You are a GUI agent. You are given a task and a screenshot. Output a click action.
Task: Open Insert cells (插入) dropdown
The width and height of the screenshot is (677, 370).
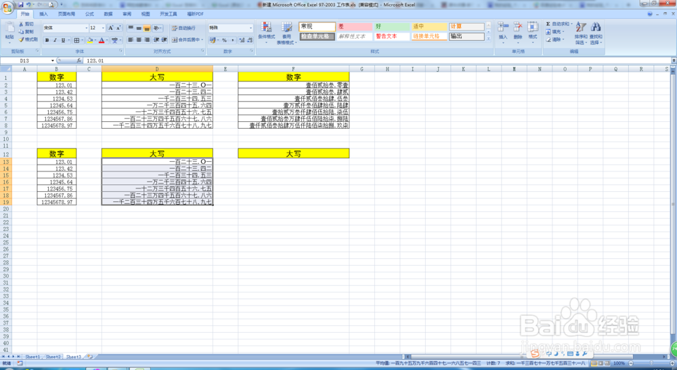click(x=503, y=33)
